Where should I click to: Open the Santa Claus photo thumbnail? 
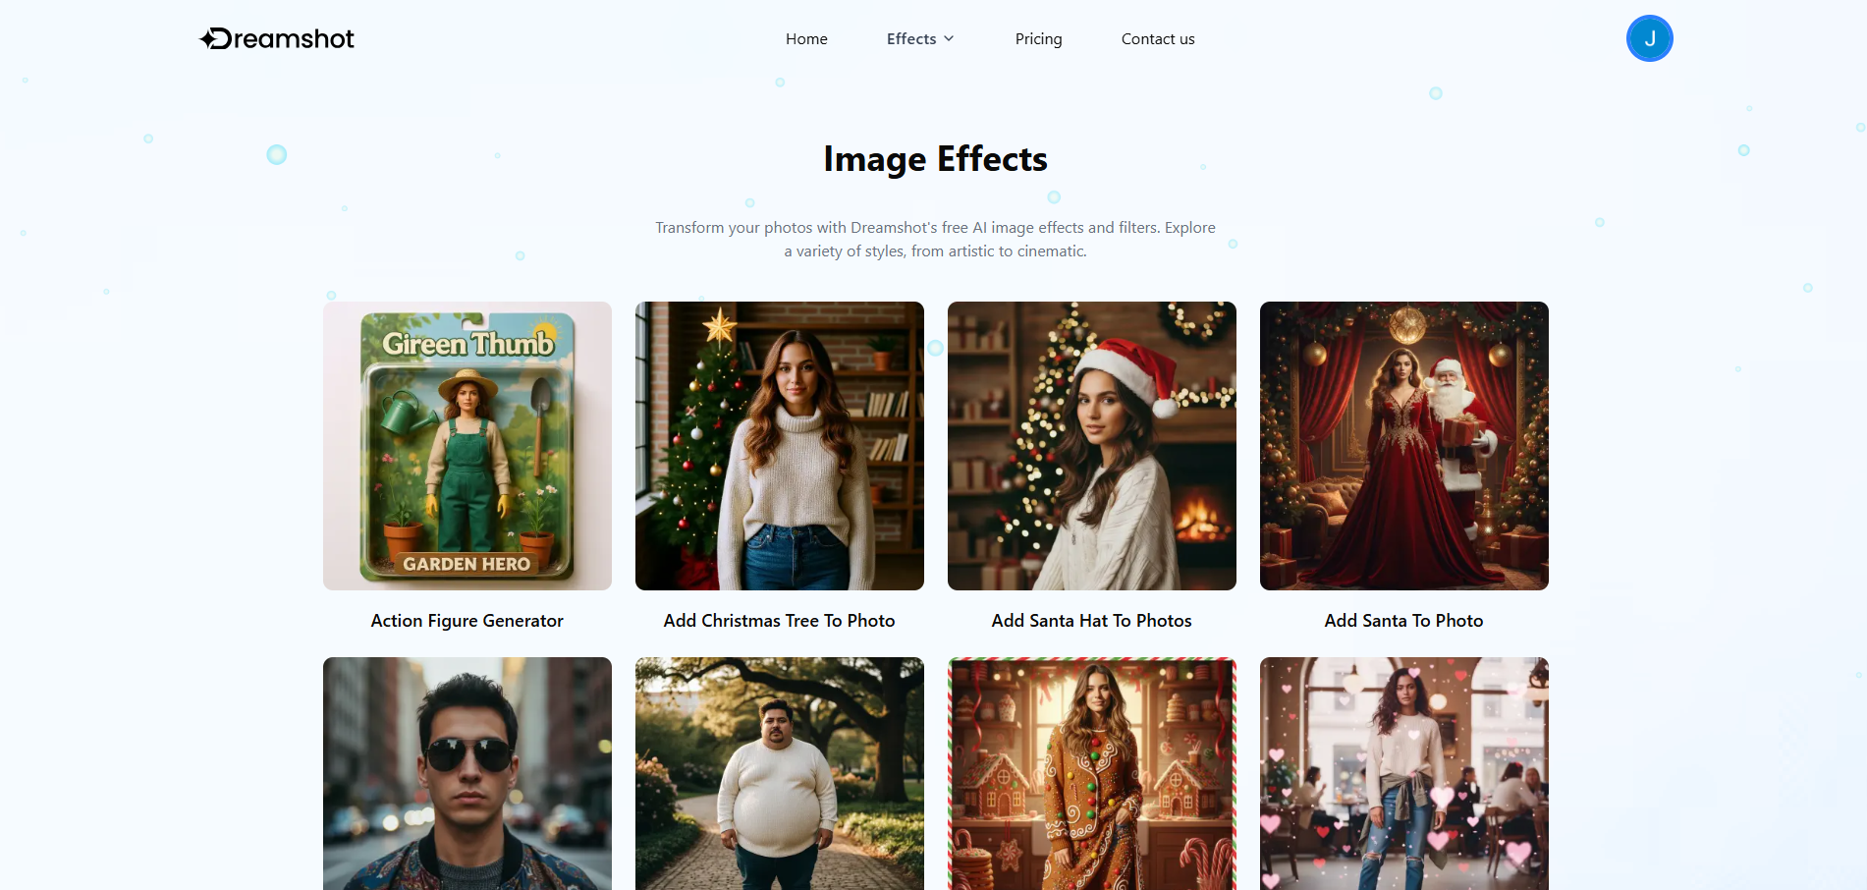pyautogui.click(x=1404, y=446)
